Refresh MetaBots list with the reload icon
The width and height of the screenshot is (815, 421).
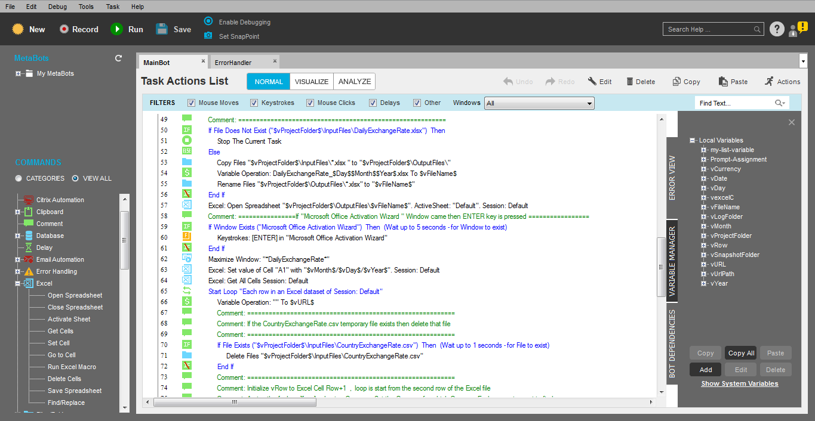[x=118, y=58]
